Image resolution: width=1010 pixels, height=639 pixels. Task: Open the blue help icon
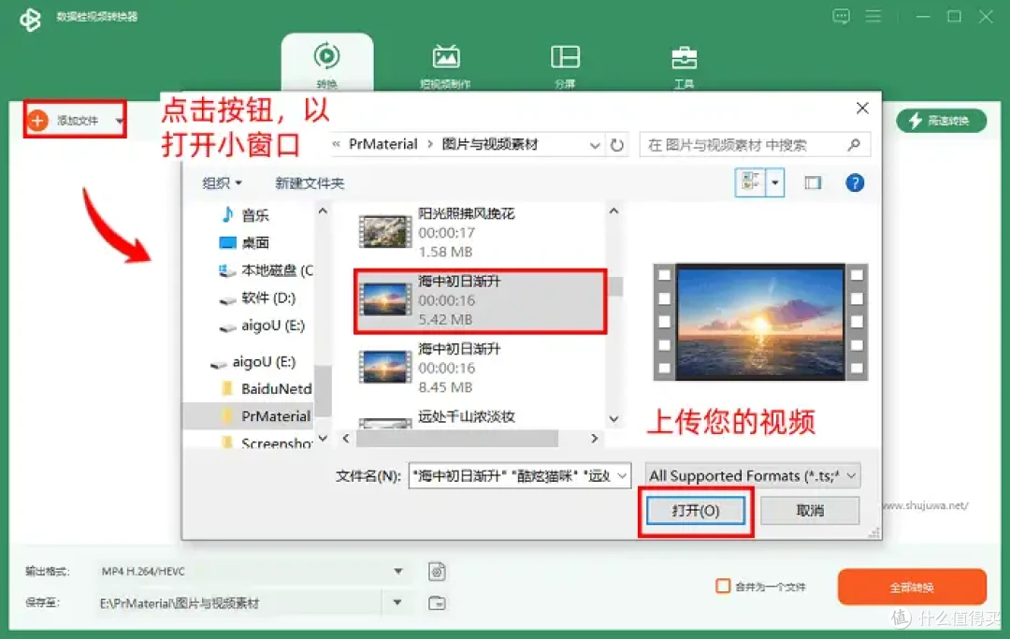click(x=854, y=183)
